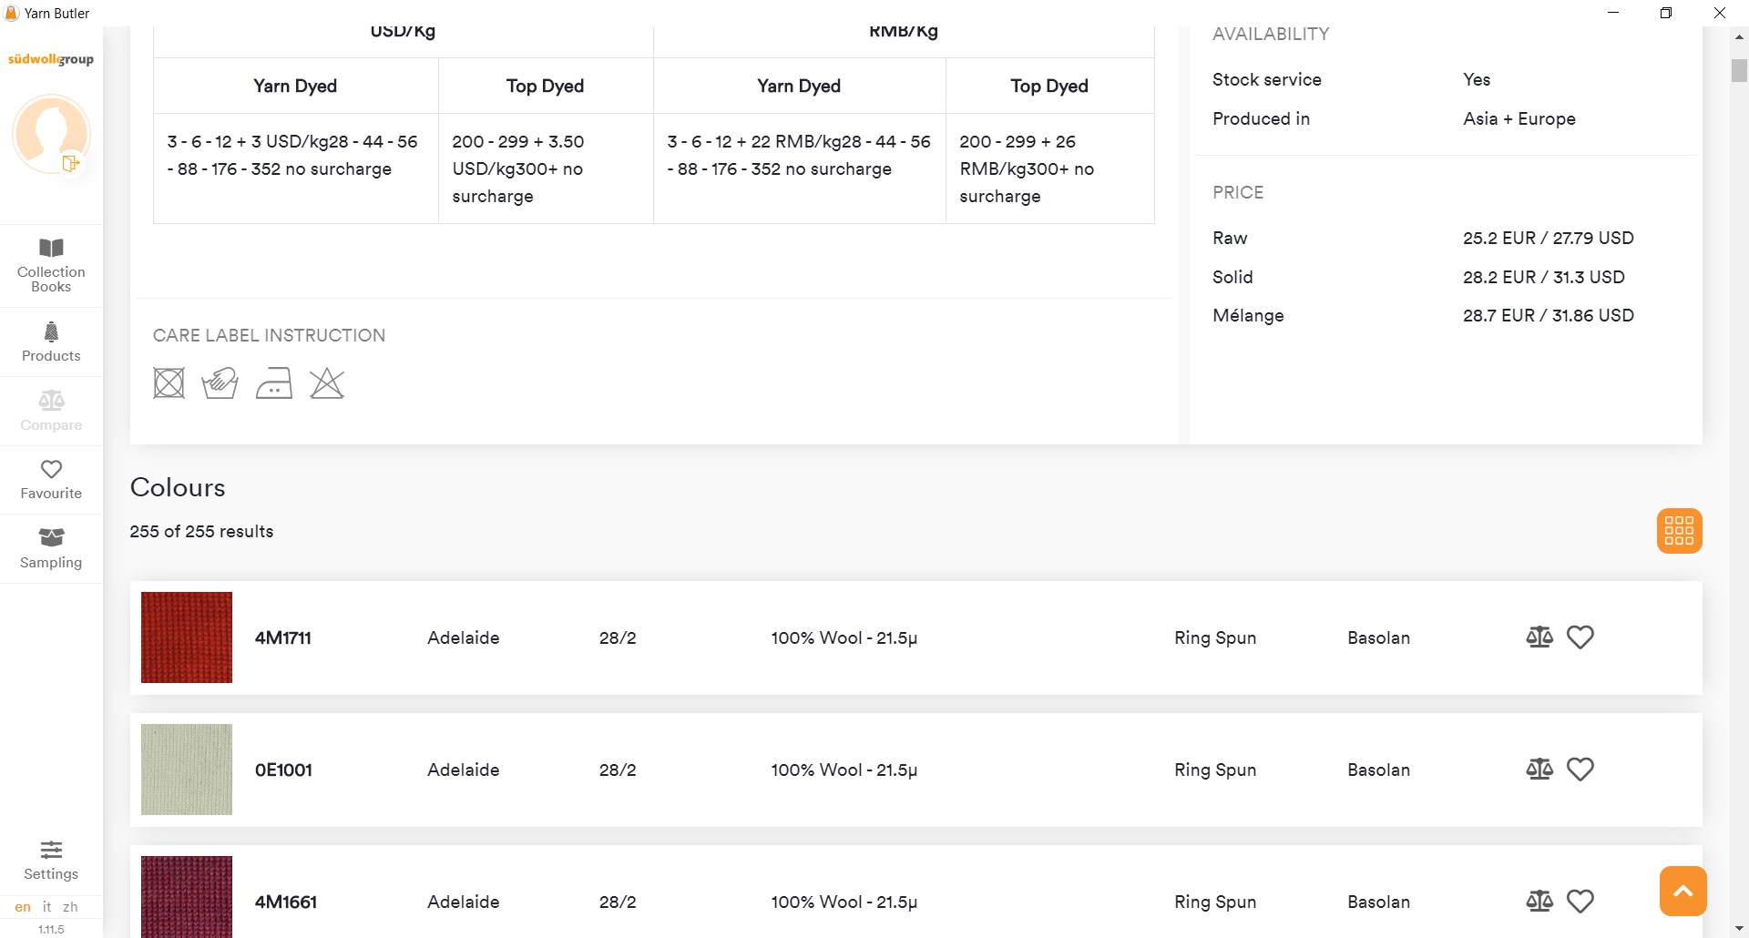The height and width of the screenshot is (938, 1749).
Task: Click the vertical scrollbar down arrow
Action: [1739, 929]
